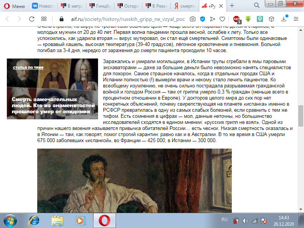Switch to the "Осторо" tab
Screen dimensions: 304x228
coord(128,6)
